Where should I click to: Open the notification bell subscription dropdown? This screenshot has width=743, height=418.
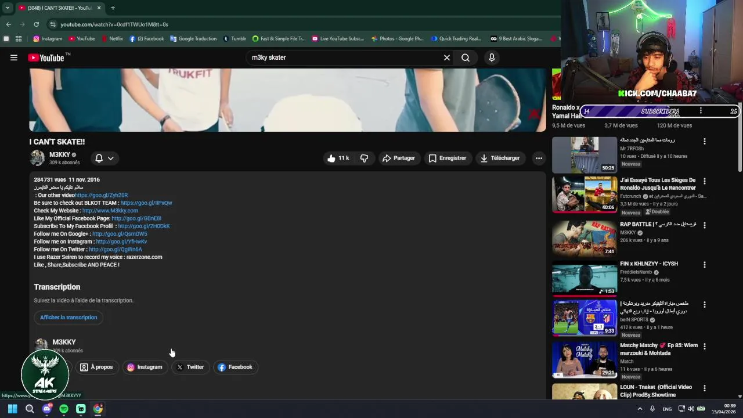pyautogui.click(x=104, y=158)
